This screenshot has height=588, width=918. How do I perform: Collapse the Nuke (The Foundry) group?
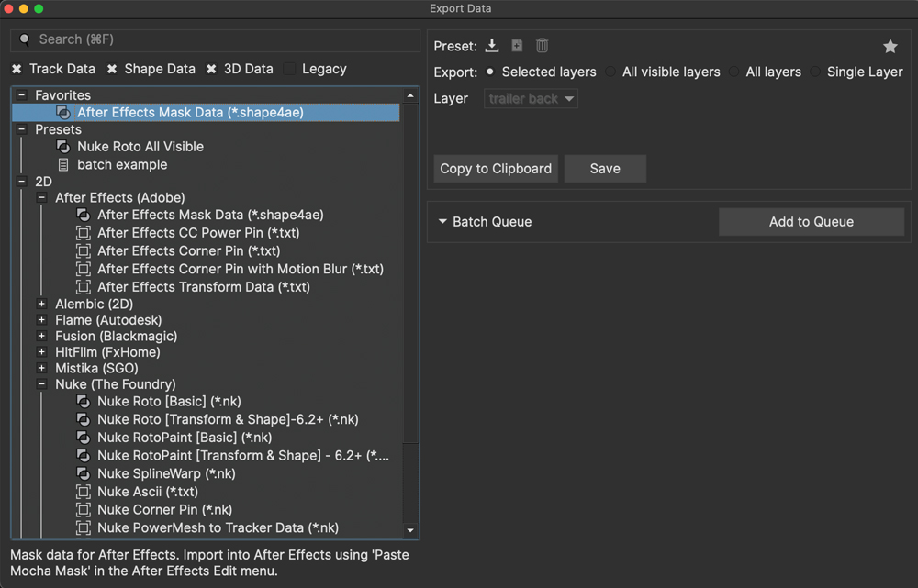[41, 384]
